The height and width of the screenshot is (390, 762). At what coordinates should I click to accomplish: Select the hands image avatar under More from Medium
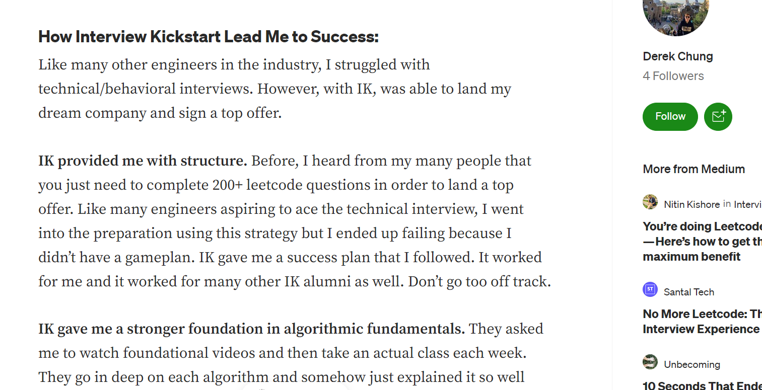tap(650, 362)
